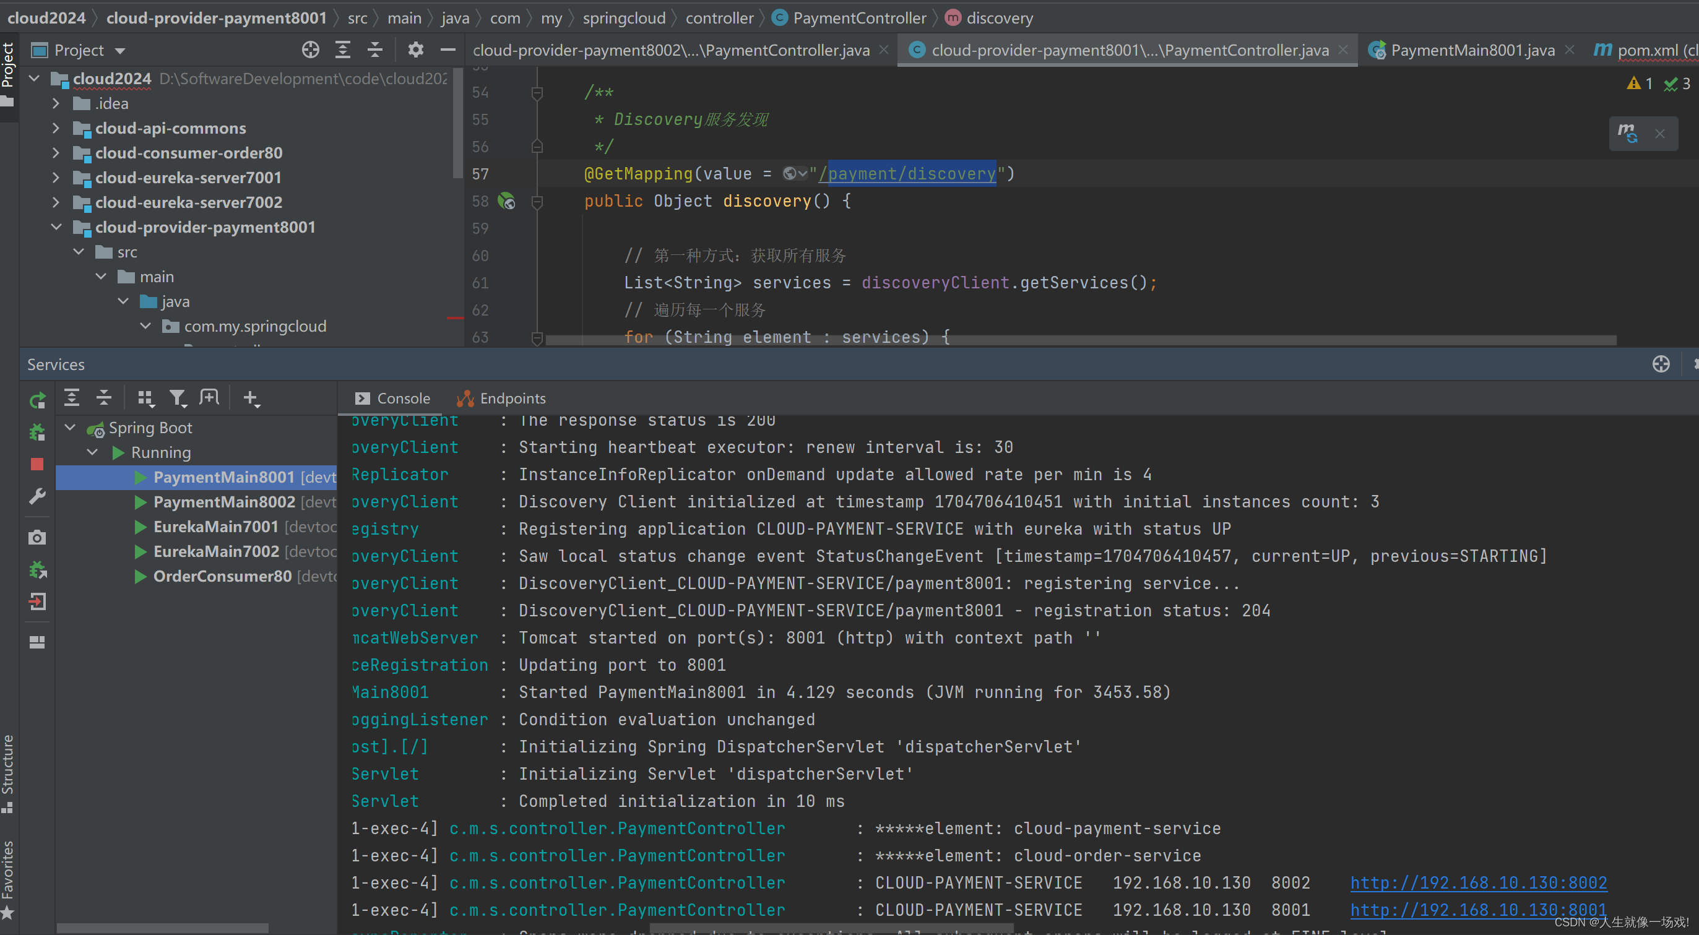Open link http://192.168.10.130:8001

tap(1479, 909)
